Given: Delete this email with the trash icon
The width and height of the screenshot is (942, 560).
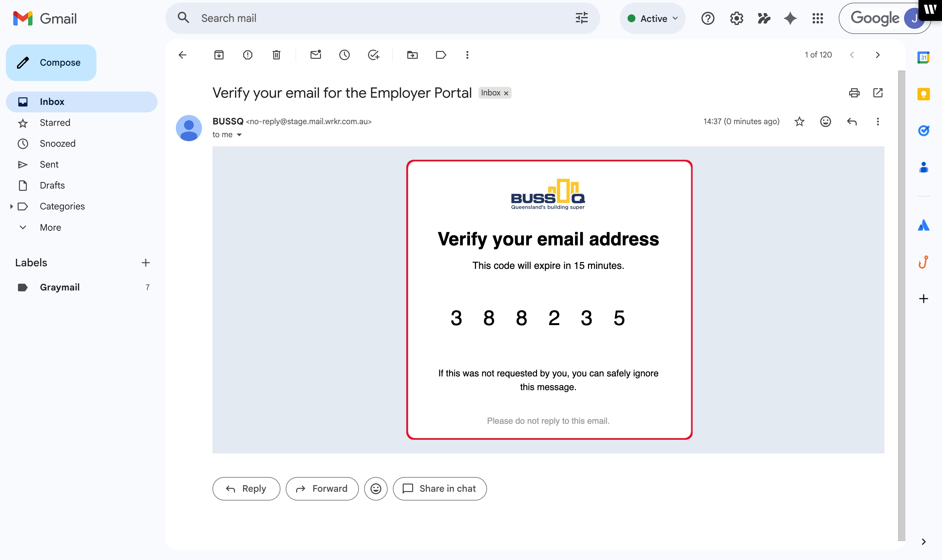Looking at the screenshot, I should click(x=276, y=55).
